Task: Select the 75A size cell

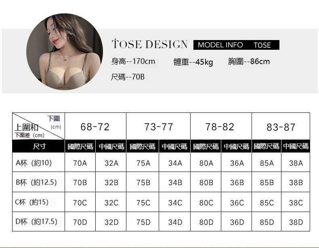Action: coord(143,163)
